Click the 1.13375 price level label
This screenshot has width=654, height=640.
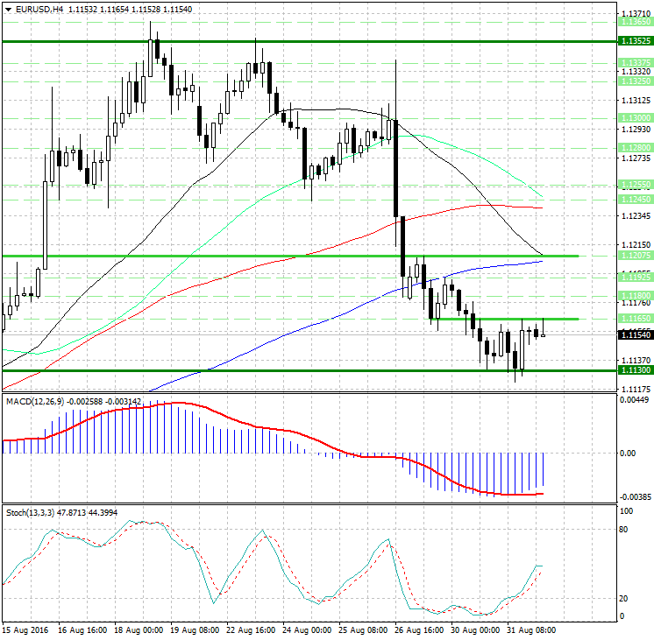tap(636, 63)
